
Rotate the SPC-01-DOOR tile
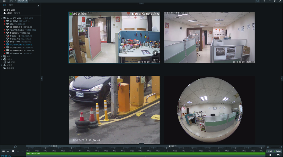[150, 14]
